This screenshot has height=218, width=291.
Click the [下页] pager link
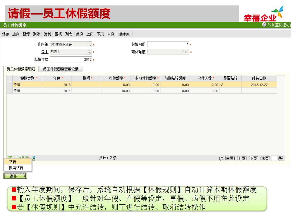coord(253,158)
